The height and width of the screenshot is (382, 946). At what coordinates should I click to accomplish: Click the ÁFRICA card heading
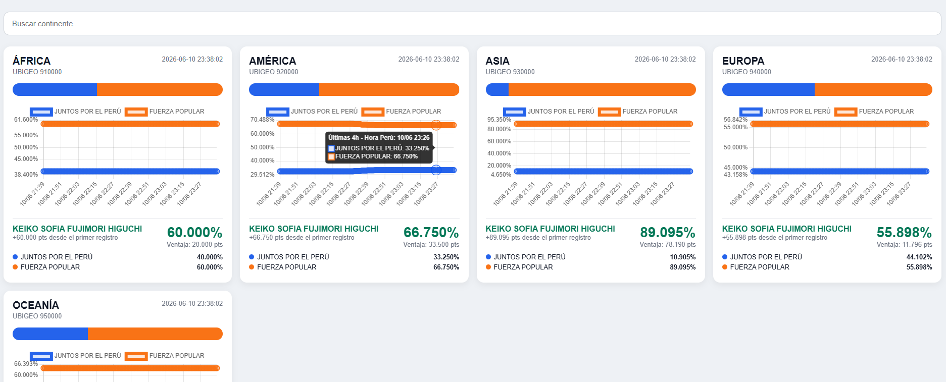[x=31, y=61]
